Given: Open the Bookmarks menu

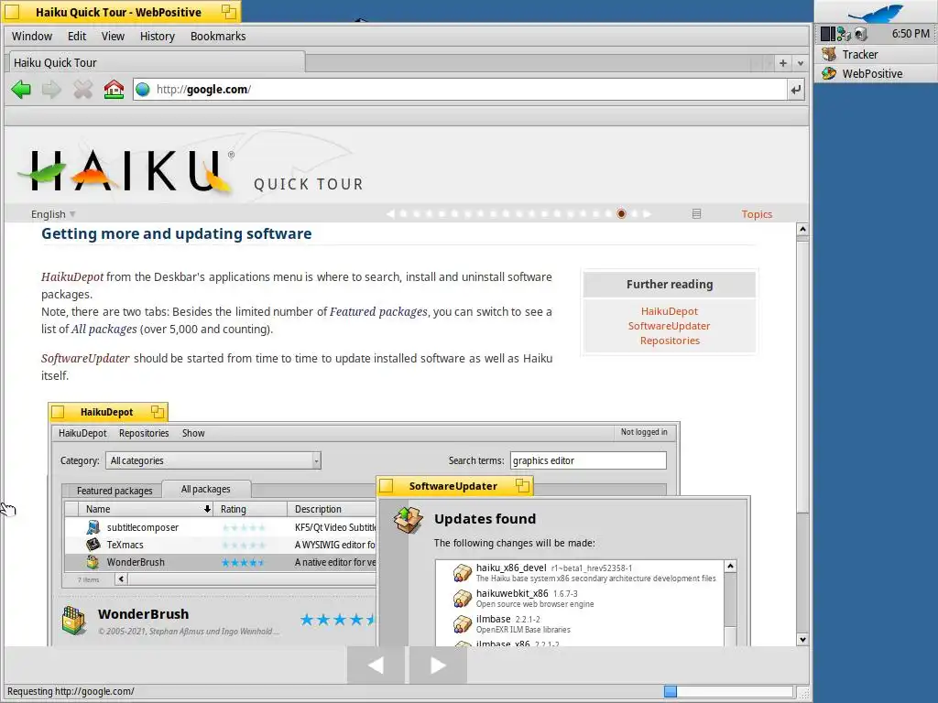Looking at the screenshot, I should [218, 36].
